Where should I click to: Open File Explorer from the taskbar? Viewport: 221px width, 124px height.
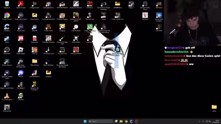coord(121,121)
